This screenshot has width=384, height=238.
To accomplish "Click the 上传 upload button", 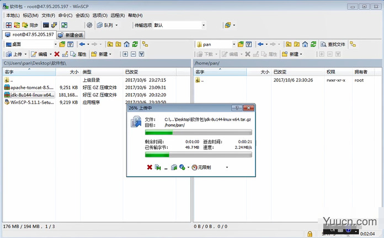I will click(14, 54).
